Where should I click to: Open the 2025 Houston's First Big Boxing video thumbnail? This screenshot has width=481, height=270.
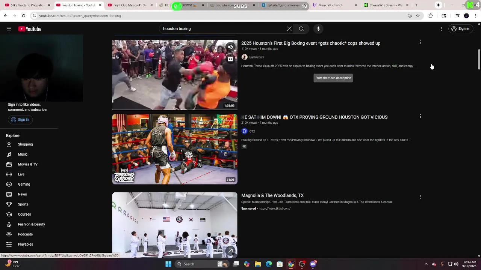point(175,75)
